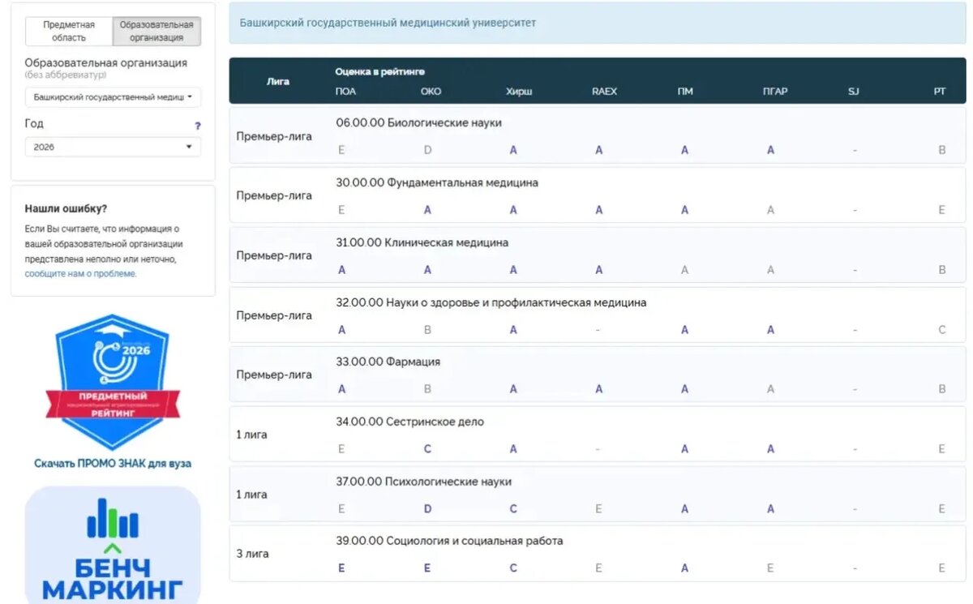This screenshot has height=604, width=973.
Task: Click the 'РТ' column header
Action: [x=940, y=92]
